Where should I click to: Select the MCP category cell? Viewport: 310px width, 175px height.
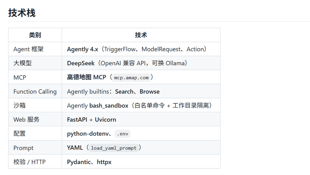35,77
